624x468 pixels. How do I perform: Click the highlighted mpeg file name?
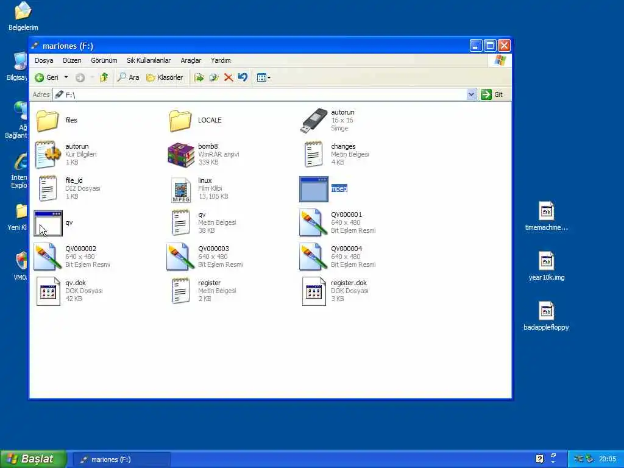click(339, 188)
